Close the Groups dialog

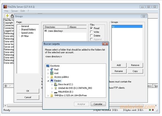[144, 16]
